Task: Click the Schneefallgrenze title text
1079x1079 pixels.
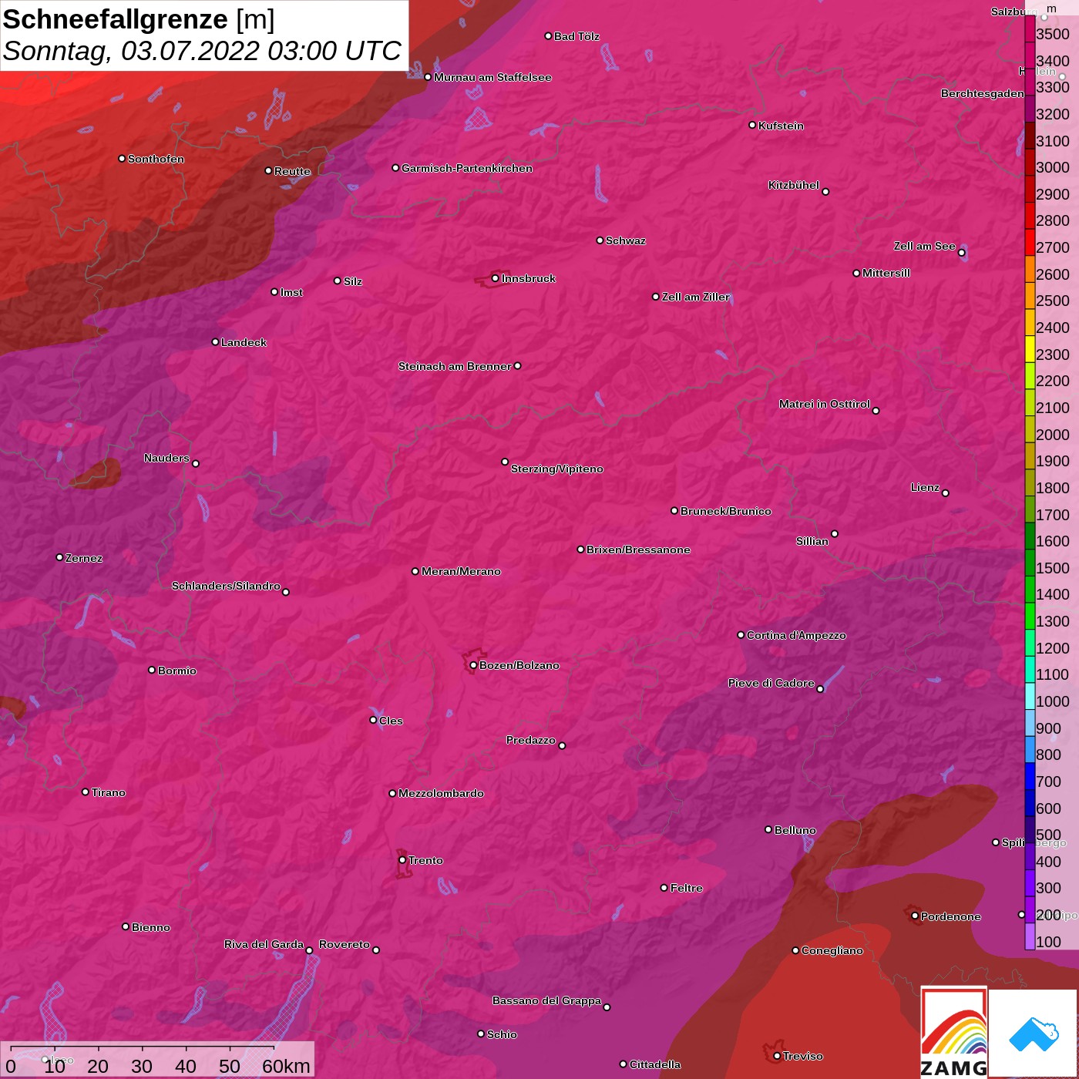Action: 116,19
